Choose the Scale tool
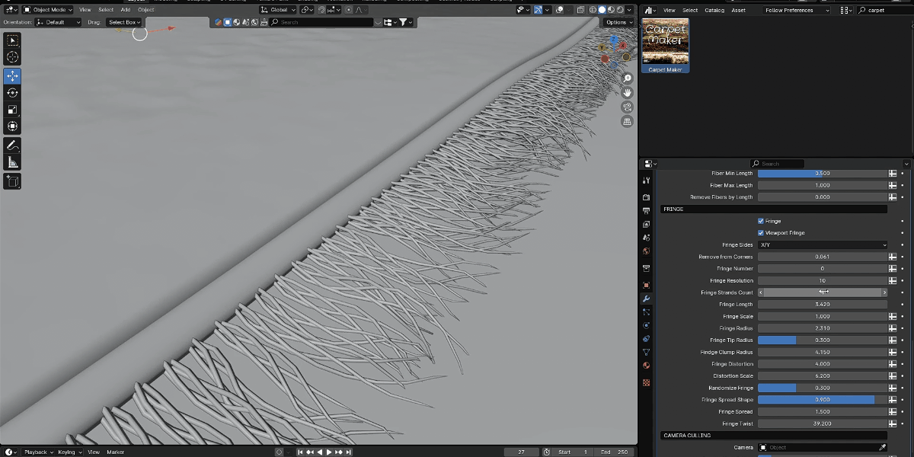 (x=12, y=110)
